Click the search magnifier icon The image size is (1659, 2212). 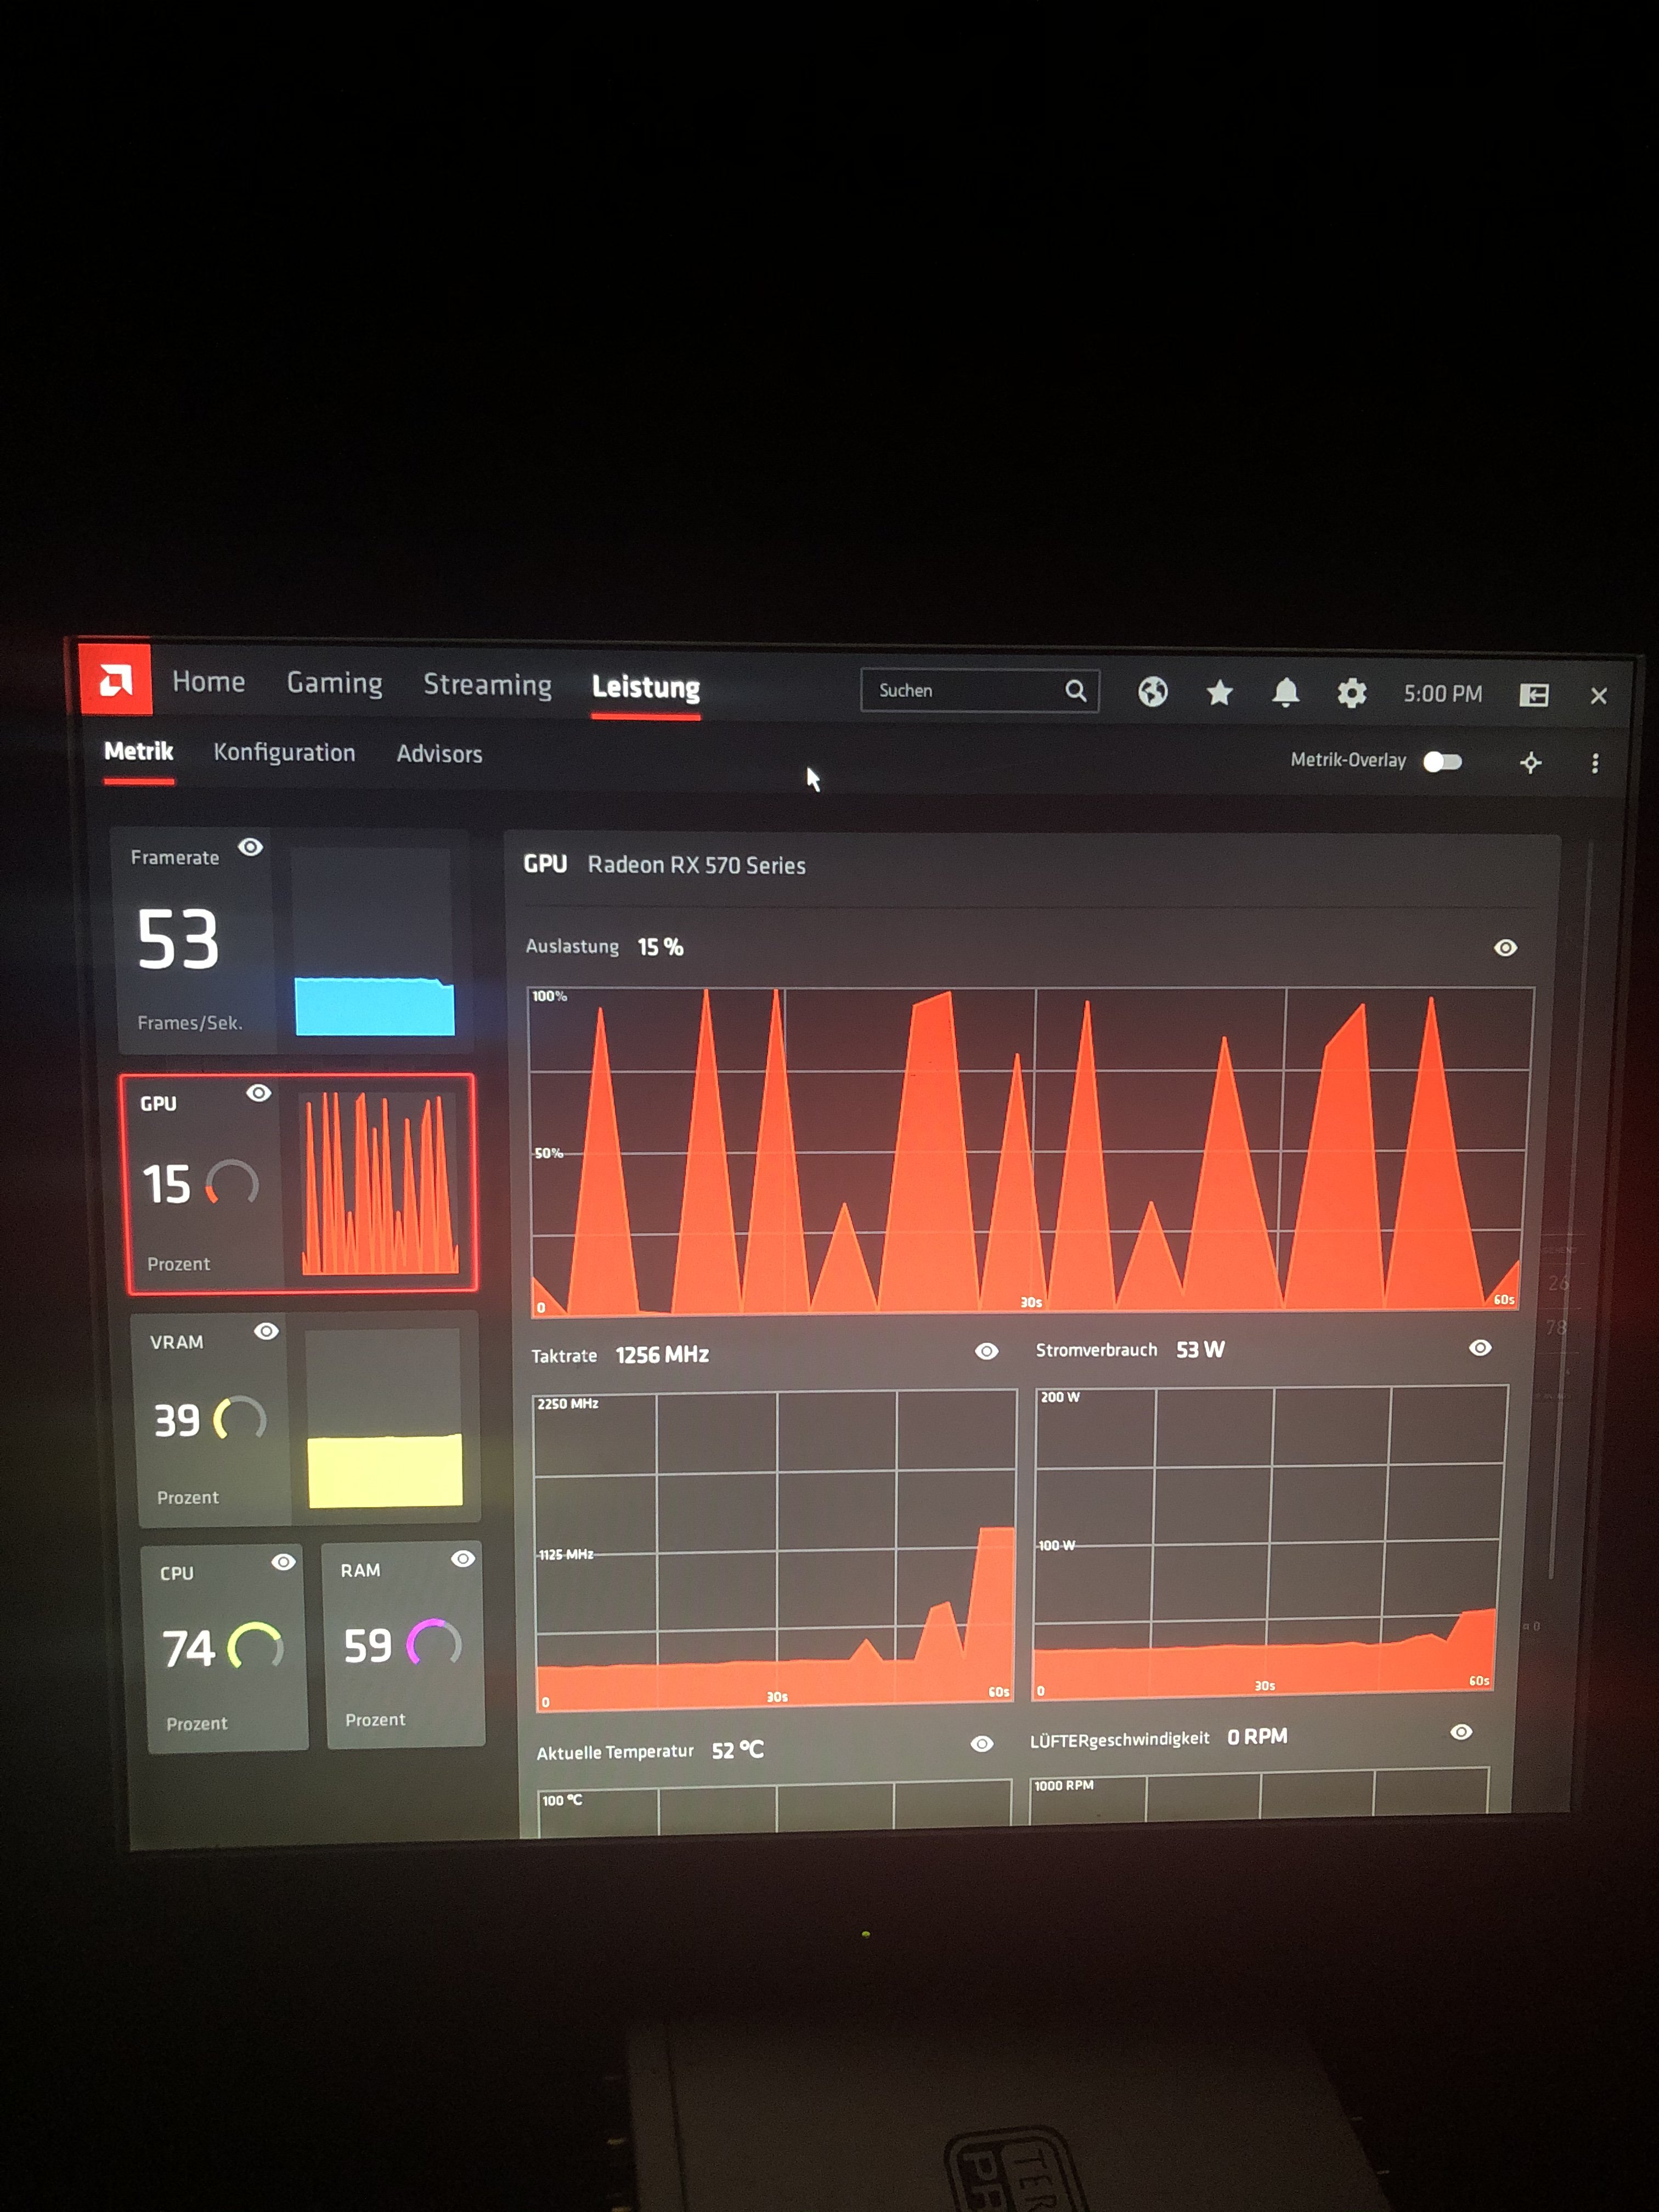[1075, 691]
